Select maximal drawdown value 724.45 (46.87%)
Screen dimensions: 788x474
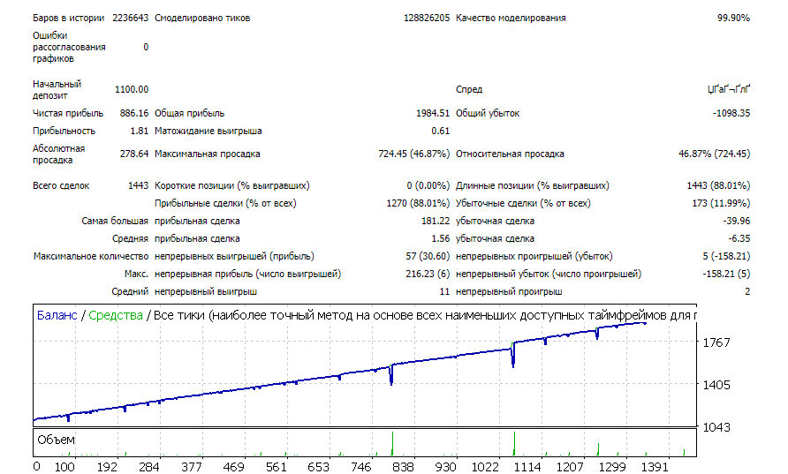pyautogui.click(x=414, y=154)
